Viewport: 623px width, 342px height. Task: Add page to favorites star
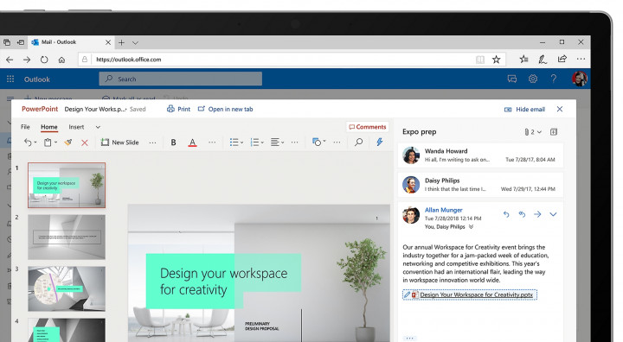click(x=496, y=60)
